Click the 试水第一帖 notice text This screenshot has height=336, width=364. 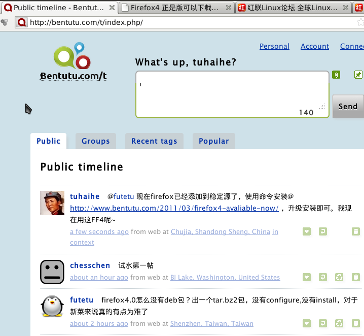pos(136,265)
